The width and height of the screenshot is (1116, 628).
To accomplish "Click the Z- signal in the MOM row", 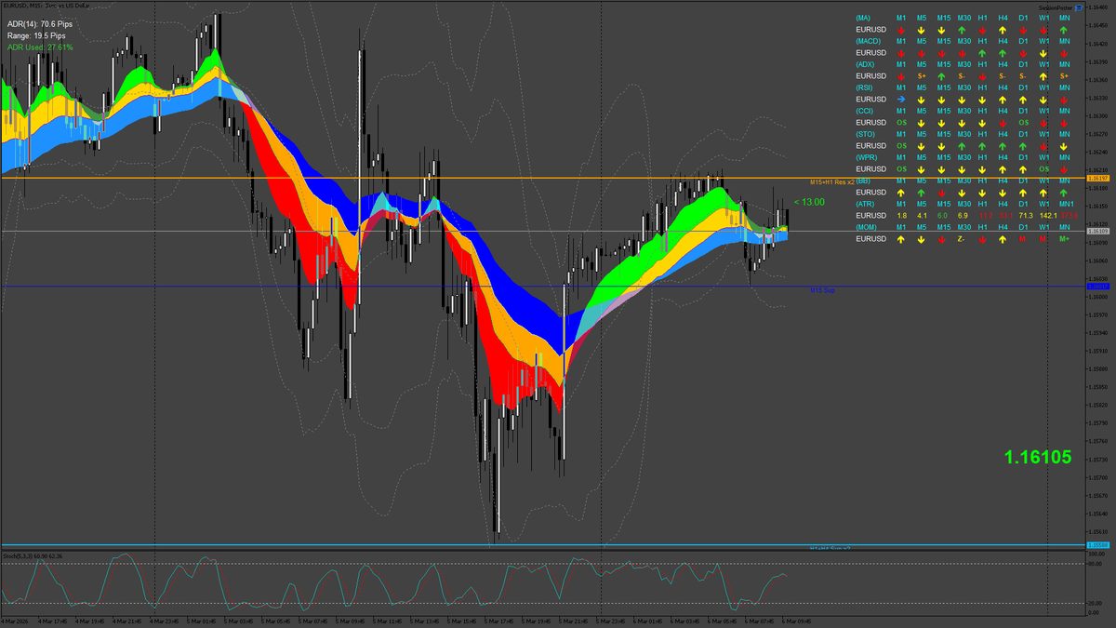I will click(963, 239).
